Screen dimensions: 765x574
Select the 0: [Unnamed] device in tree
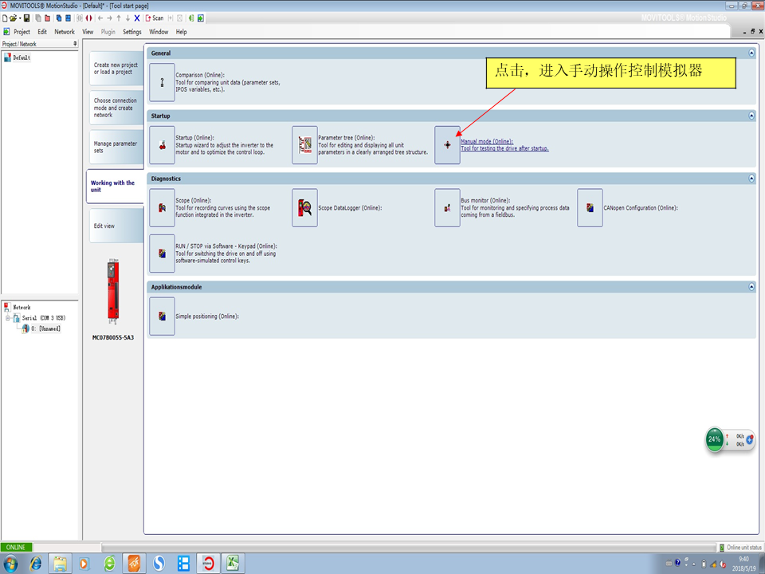(45, 328)
